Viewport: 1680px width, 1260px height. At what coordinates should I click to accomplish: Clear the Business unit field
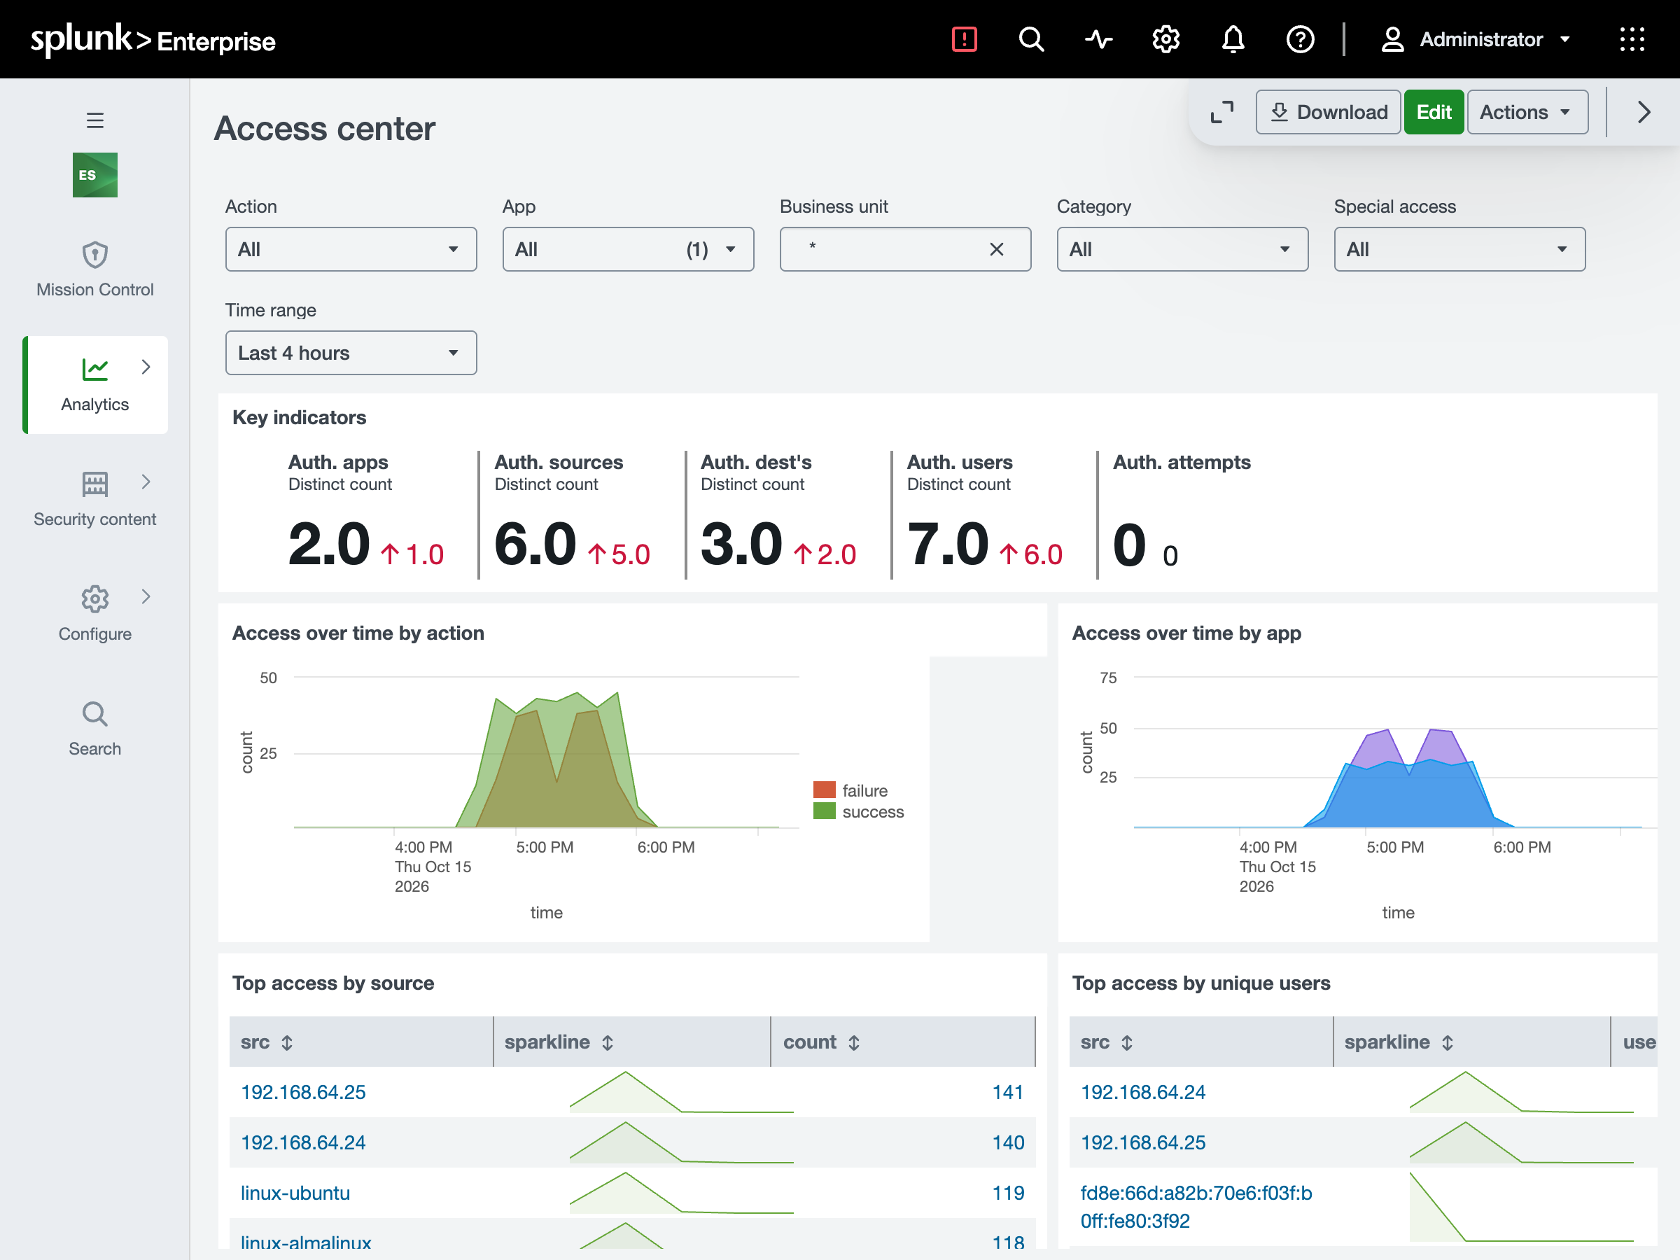pos(997,249)
